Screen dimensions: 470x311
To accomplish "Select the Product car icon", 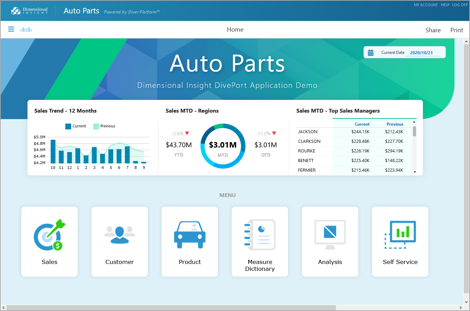I will (x=189, y=234).
